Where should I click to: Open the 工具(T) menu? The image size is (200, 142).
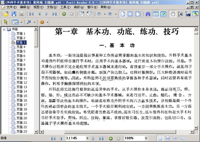[x=65, y=7]
